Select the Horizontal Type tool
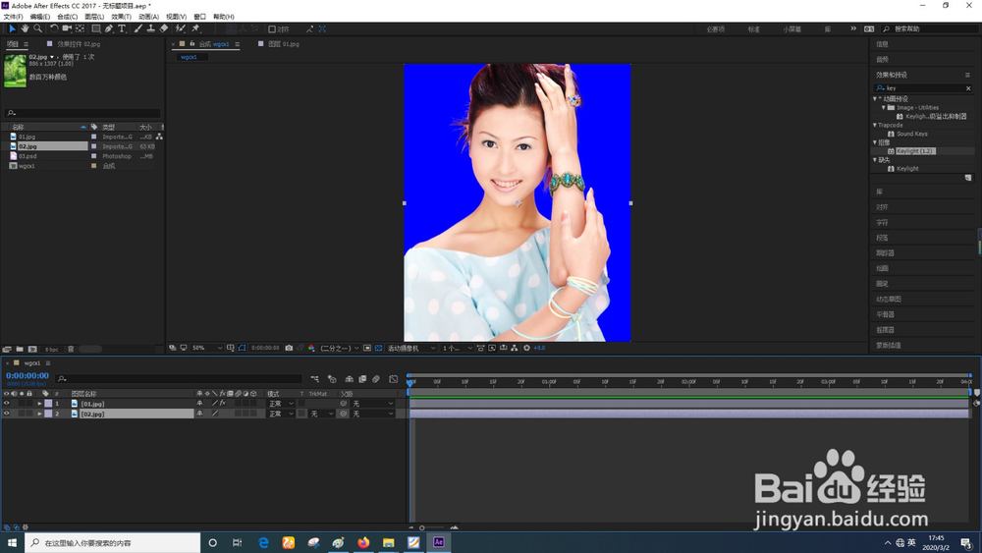The height and width of the screenshot is (553, 982). click(122, 28)
